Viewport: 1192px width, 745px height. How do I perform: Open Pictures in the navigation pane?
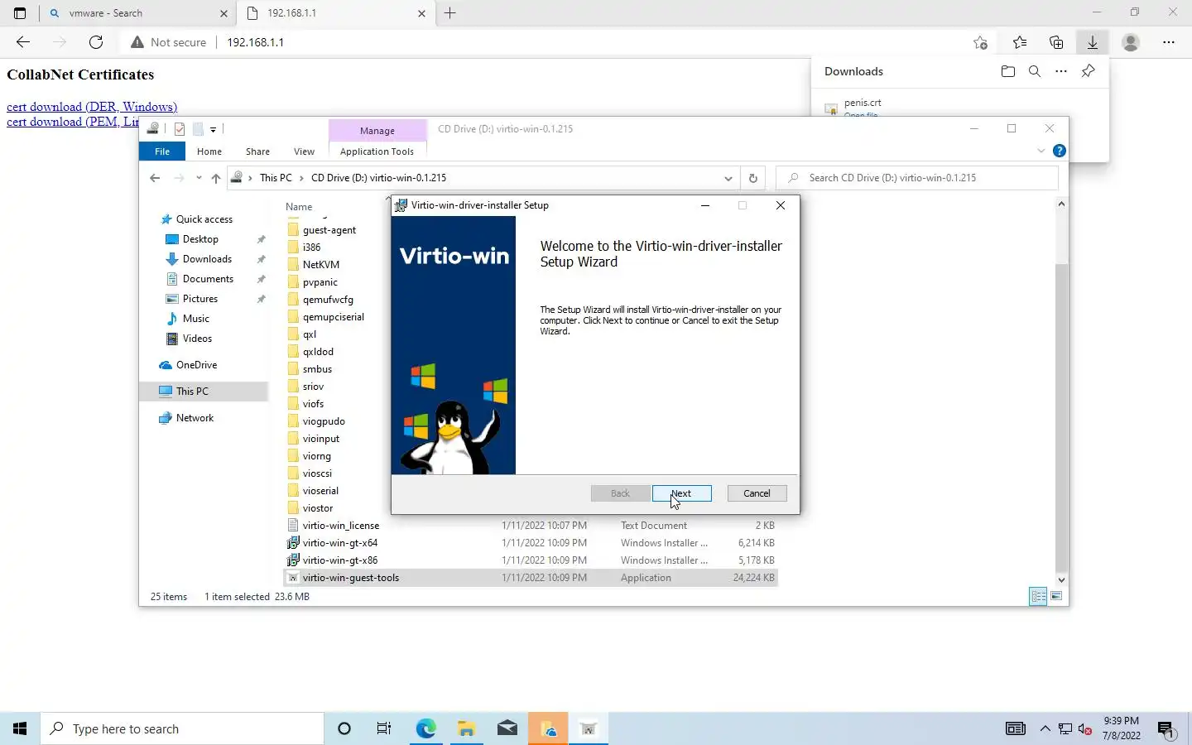(200, 299)
